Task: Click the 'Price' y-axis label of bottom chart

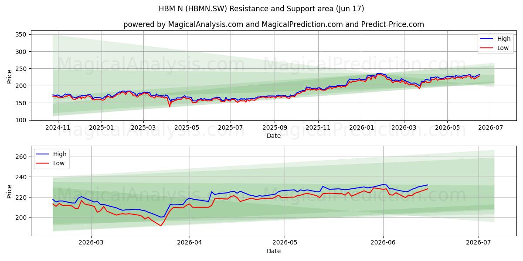Action: (10, 191)
